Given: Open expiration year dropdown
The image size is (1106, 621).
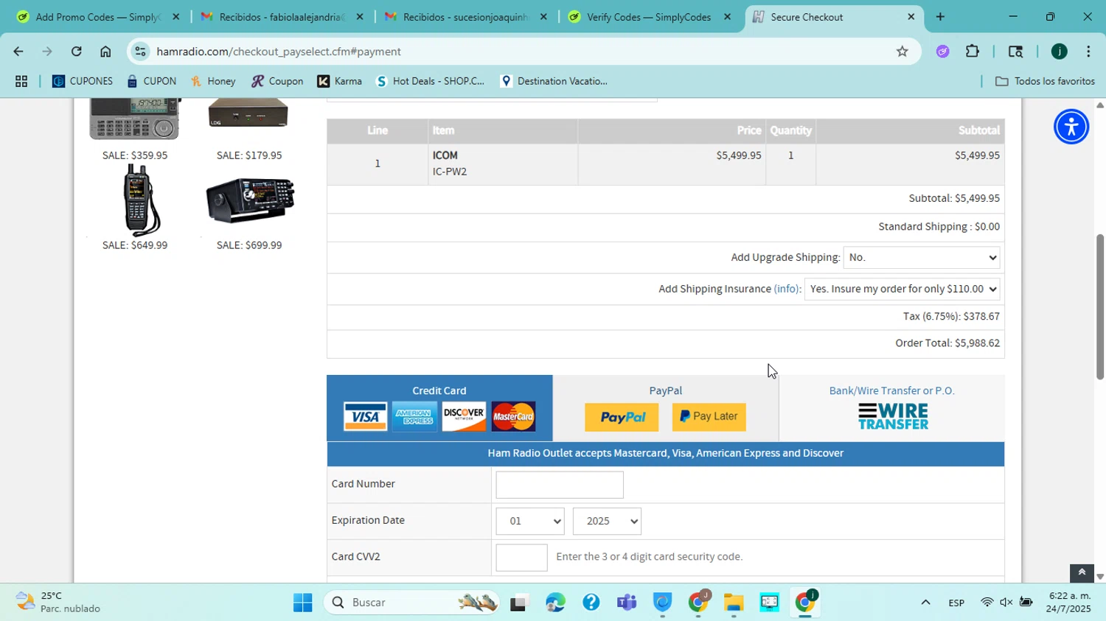Looking at the screenshot, I should 607,522.
